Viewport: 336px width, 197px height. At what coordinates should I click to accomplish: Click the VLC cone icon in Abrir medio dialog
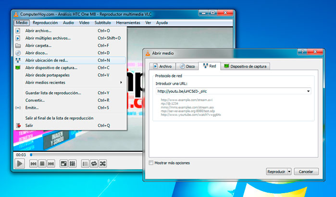coord(148,53)
